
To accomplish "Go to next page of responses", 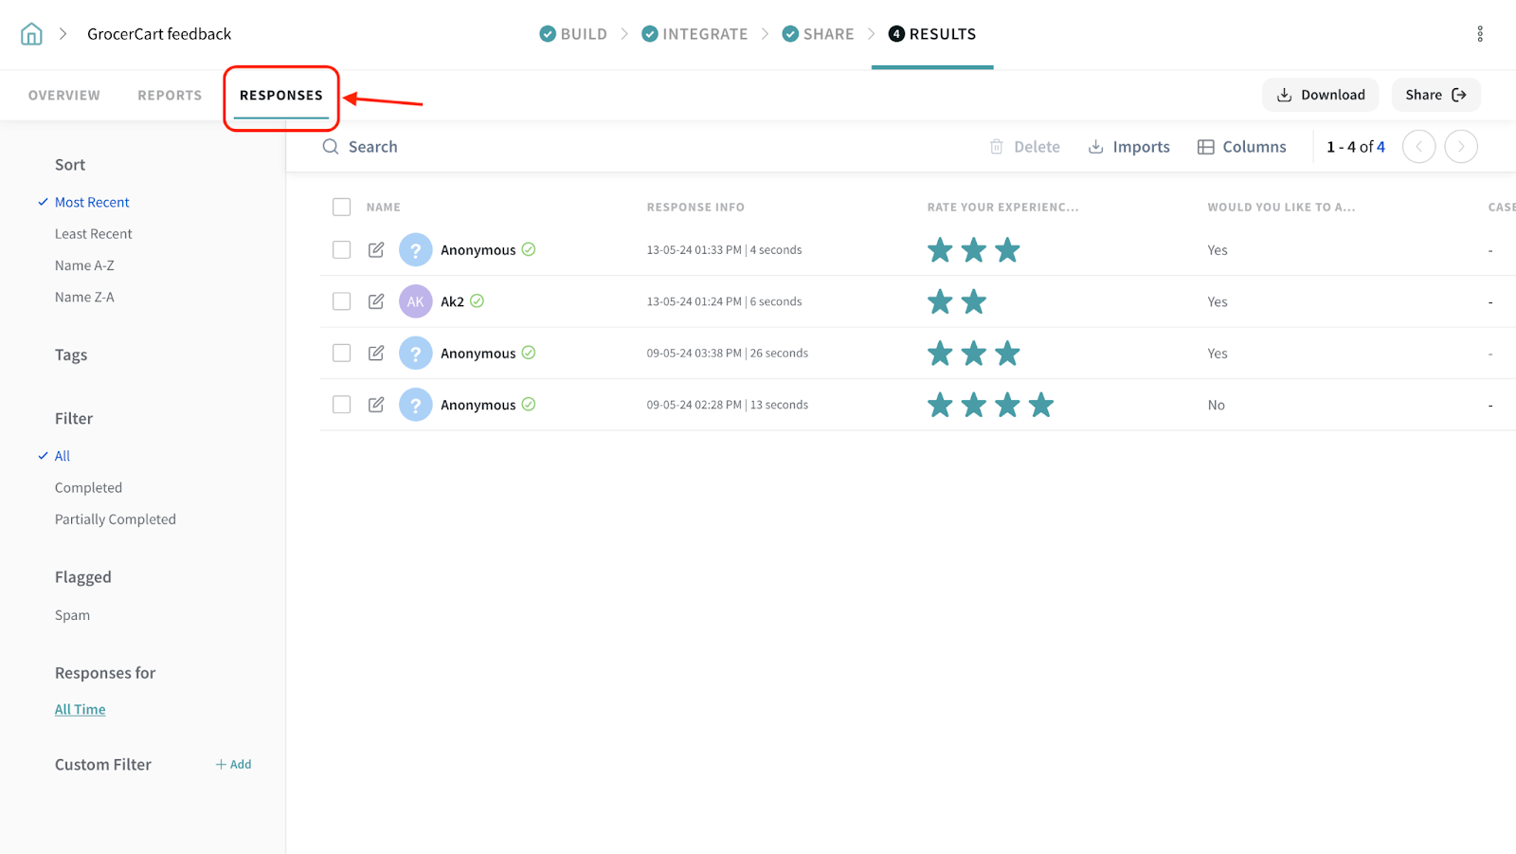I will (1460, 147).
